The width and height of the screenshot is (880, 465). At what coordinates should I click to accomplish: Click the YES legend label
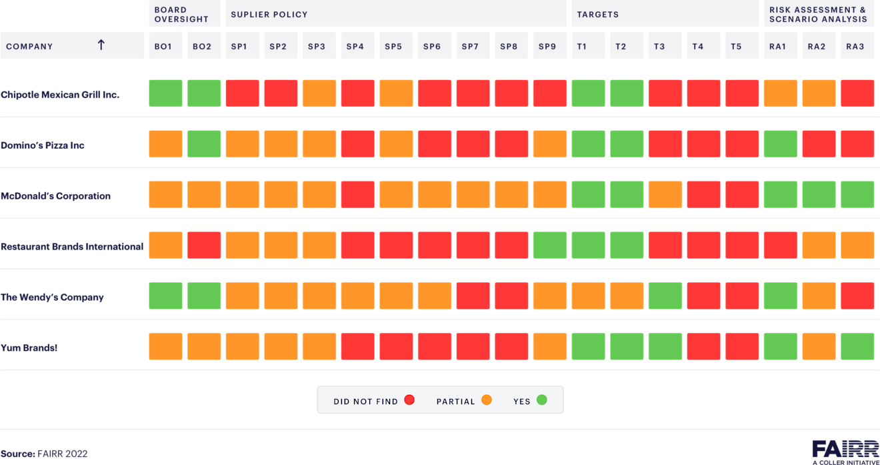point(522,402)
